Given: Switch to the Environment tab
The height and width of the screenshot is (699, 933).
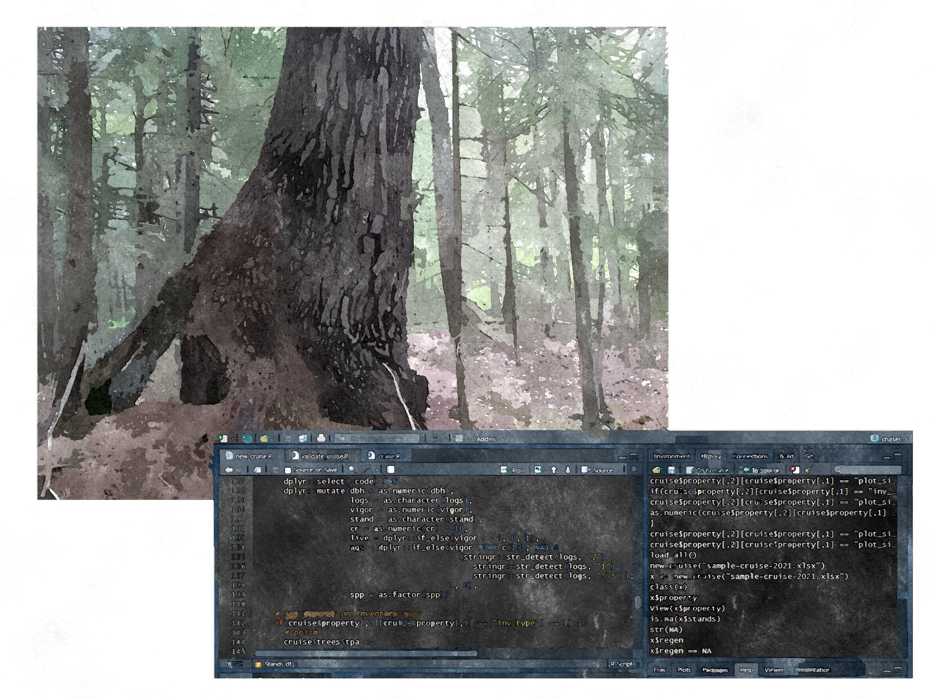Looking at the screenshot, I should pos(671,456).
